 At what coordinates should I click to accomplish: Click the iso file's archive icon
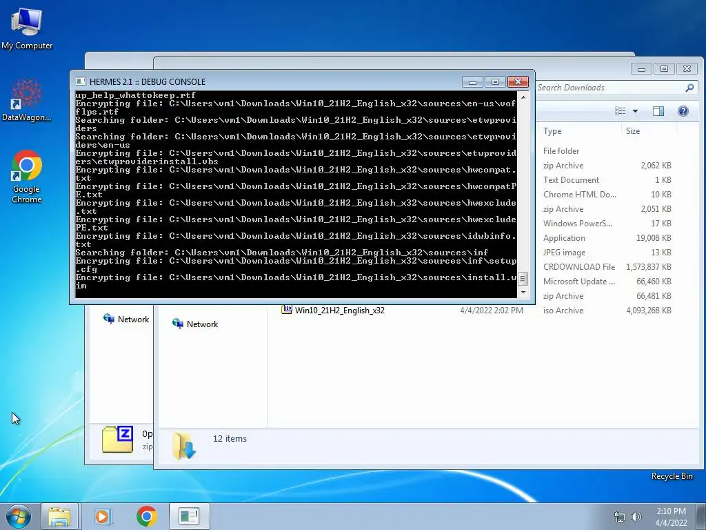click(286, 310)
